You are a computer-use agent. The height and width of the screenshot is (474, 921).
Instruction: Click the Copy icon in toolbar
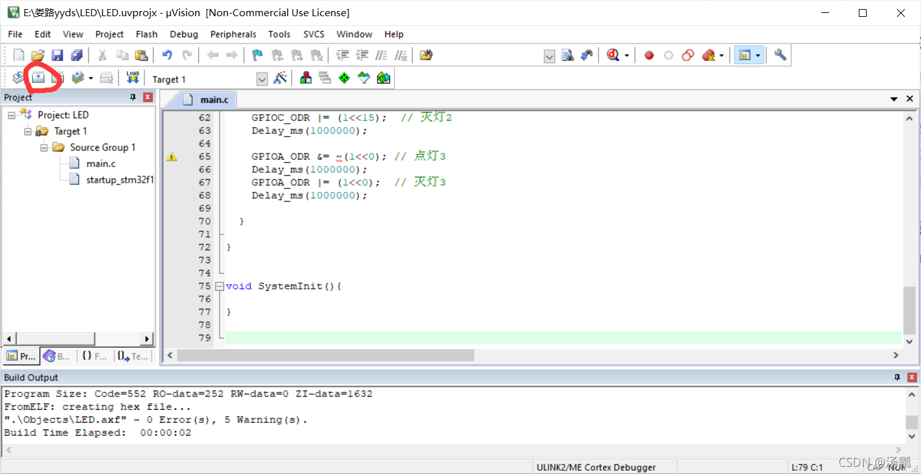(x=122, y=56)
